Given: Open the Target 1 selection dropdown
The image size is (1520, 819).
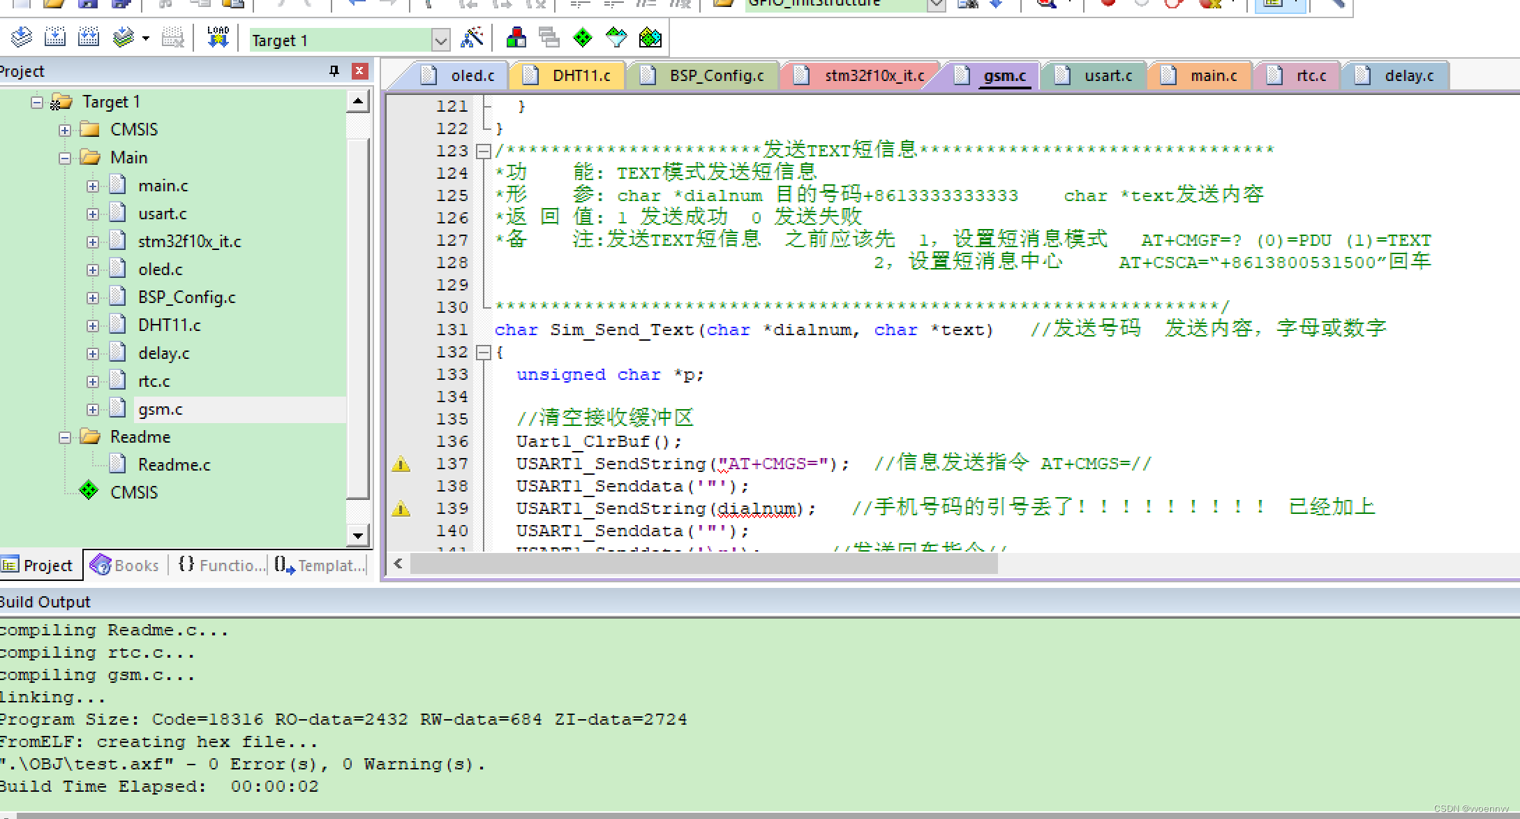Looking at the screenshot, I should pos(440,40).
